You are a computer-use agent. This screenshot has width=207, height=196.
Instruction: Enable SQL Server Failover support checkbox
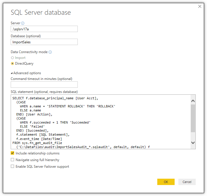click(12, 166)
